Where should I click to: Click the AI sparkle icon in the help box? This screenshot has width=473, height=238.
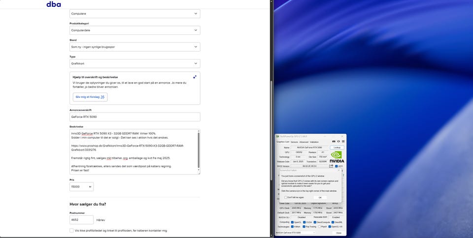pyautogui.click(x=195, y=77)
